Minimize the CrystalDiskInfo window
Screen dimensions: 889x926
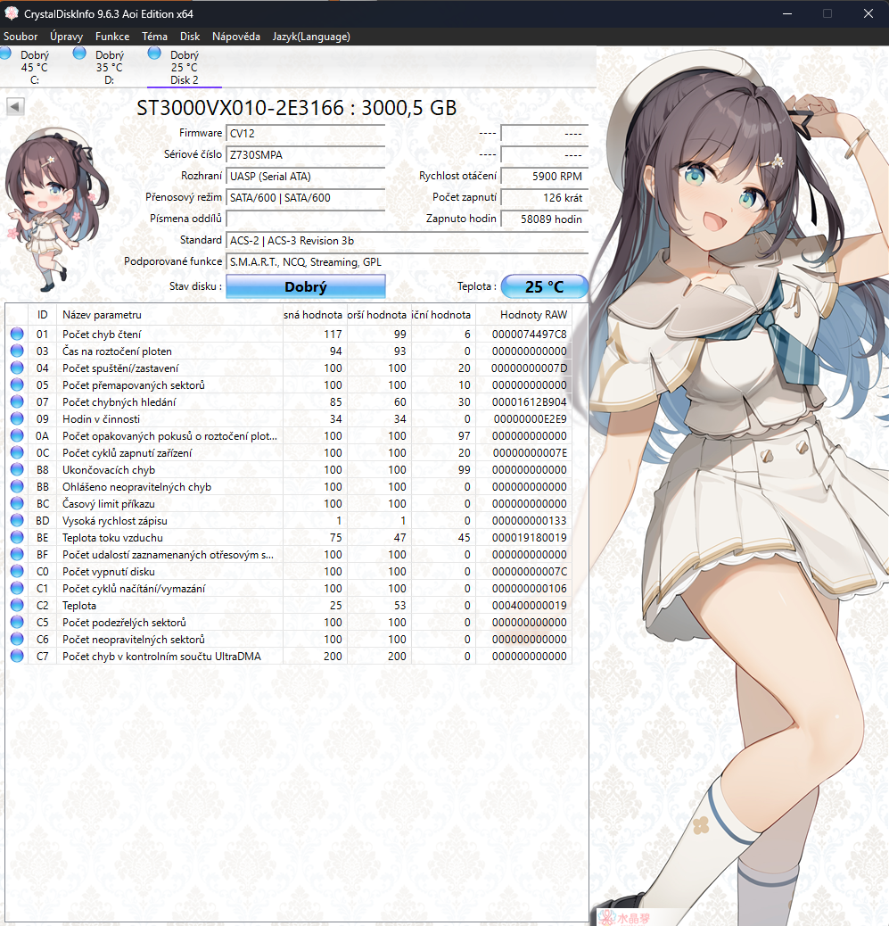(x=786, y=13)
